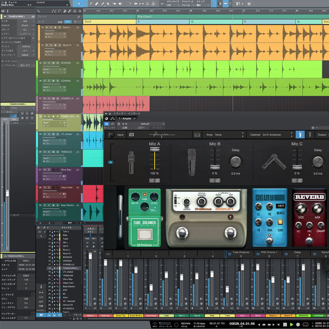Viewport: 329px width, 329px height.
Task: Click the Stop button in the transport
Action: pyautogui.click(x=285, y=324)
